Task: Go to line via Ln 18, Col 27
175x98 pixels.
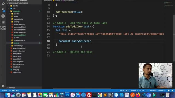Action: tap(125, 90)
